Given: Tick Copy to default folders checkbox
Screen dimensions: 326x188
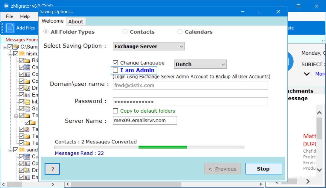Looking at the screenshot, I should click(x=115, y=111).
